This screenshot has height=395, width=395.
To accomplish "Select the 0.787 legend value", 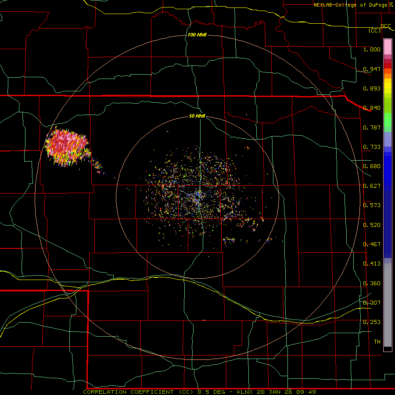I will pos(372,127).
